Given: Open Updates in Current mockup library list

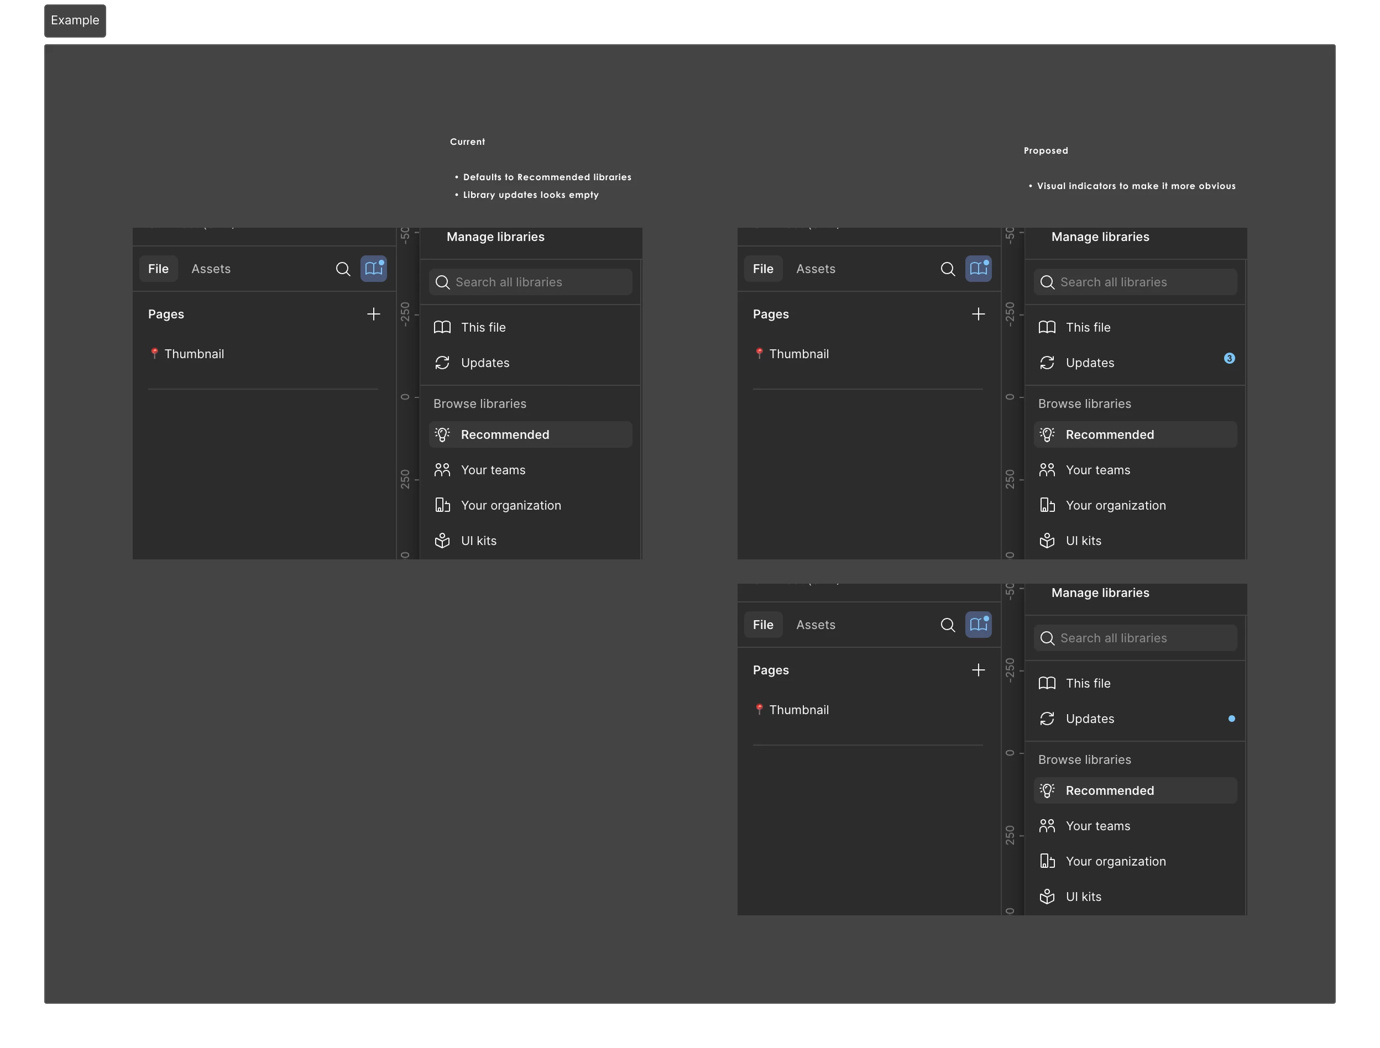Looking at the screenshot, I should coord(485,363).
